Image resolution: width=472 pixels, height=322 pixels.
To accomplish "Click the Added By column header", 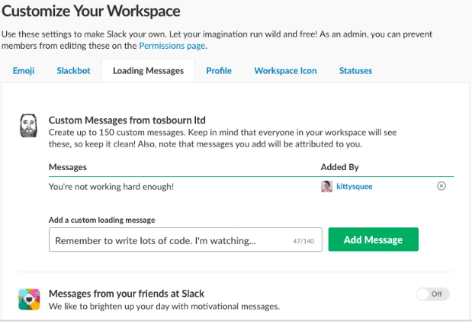I will [x=339, y=166].
